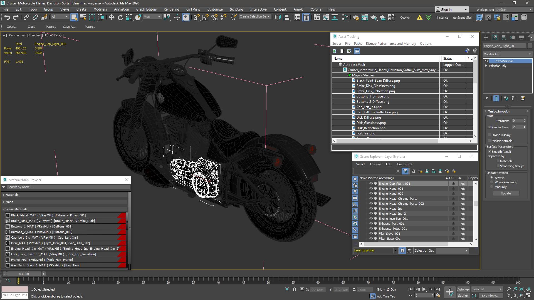Activate the Select and Rotate tool

[x=120, y=17]
